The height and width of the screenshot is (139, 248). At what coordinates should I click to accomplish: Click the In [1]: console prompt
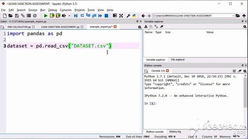pyautogui.click(x=150, y=103)
